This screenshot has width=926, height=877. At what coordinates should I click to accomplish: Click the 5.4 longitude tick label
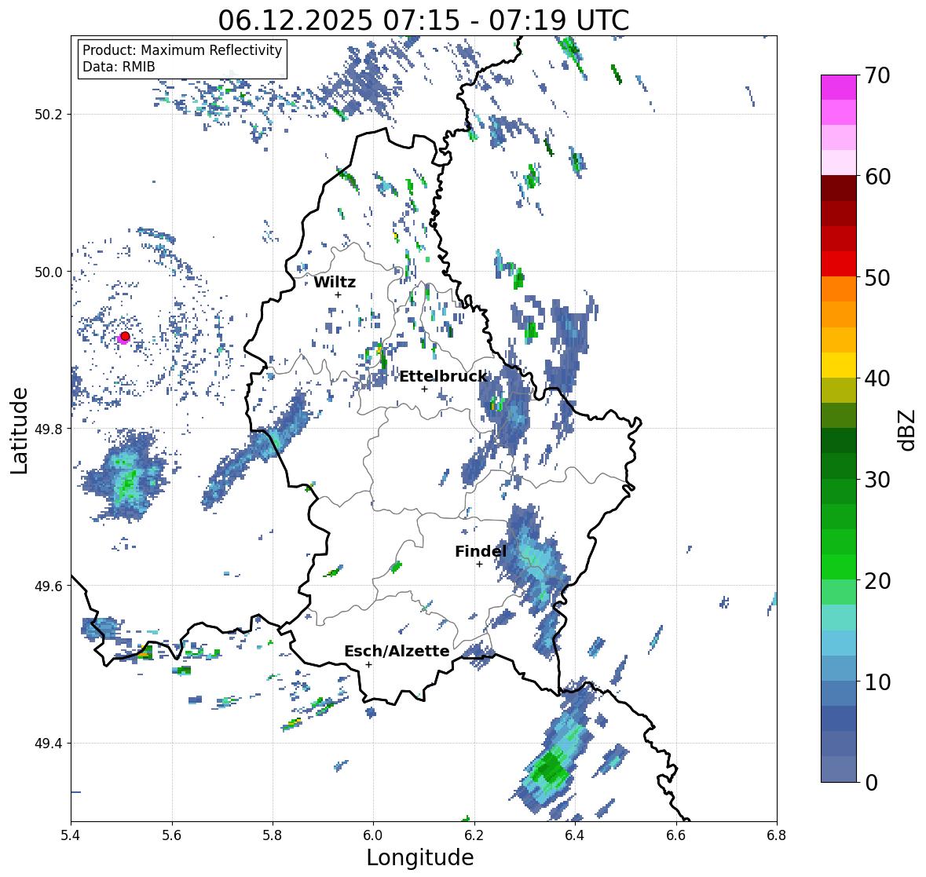[x=71, y=835]
